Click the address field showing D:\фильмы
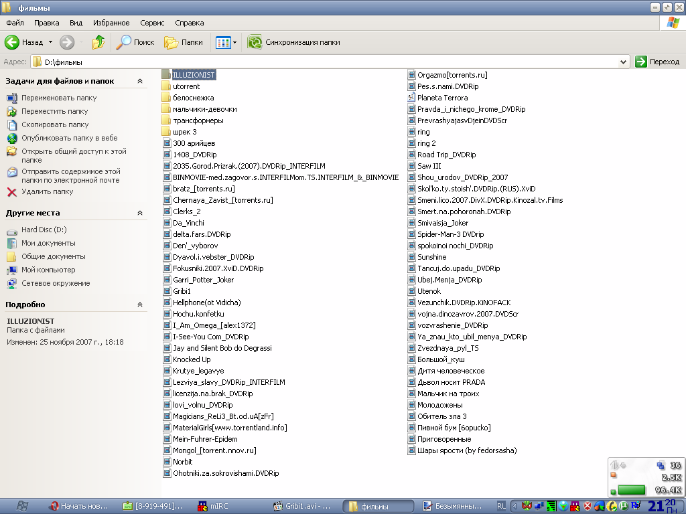The height and width of the screenshot is (514, 686). point(328,62)
